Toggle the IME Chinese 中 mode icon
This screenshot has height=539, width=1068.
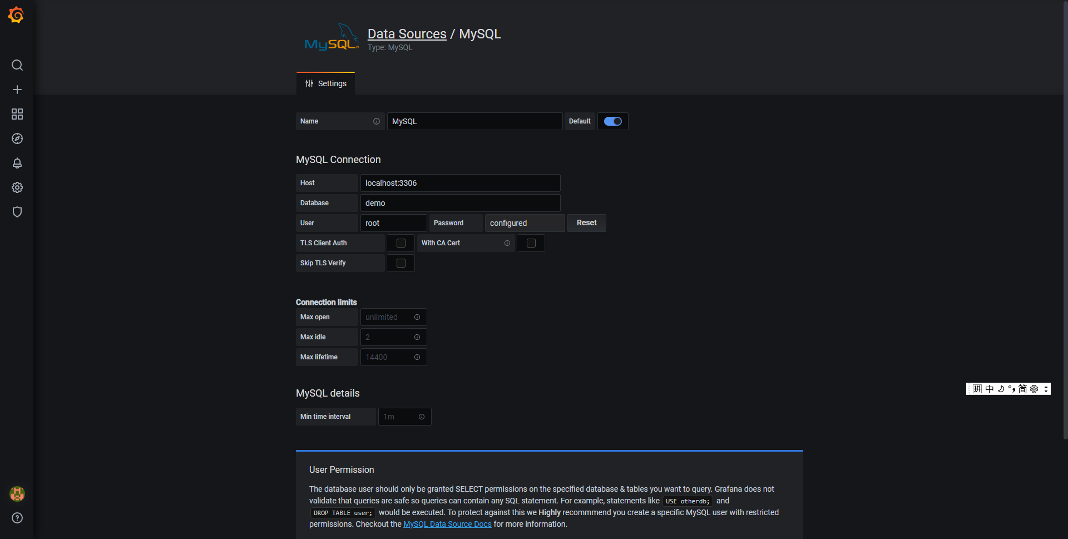coord(989,389)
